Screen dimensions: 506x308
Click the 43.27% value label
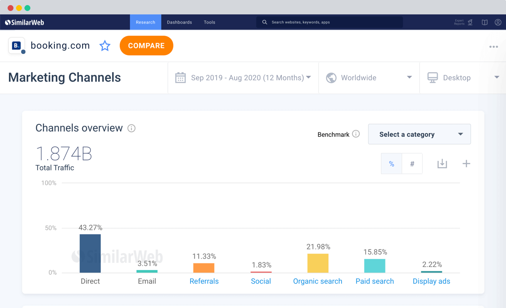(x=90, y=228)
